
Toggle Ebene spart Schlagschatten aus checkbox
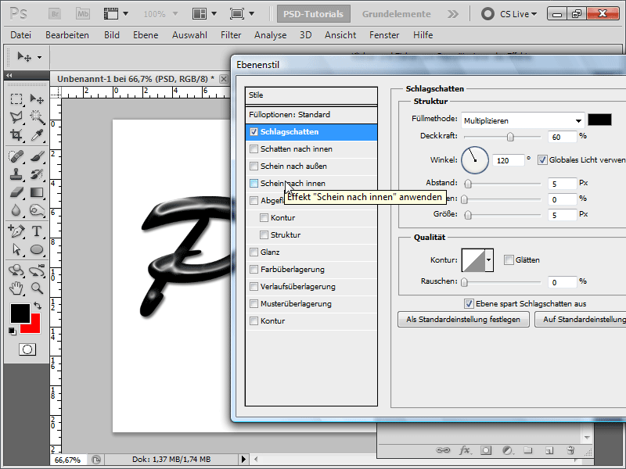tap(469, 304)
